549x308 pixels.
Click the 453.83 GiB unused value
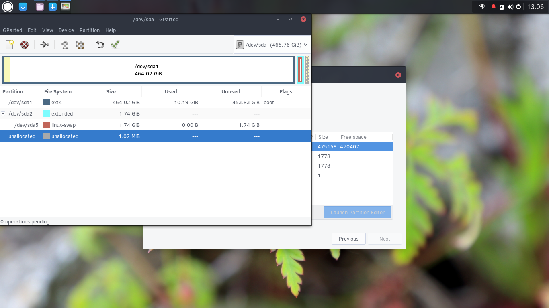click(246, 103)
